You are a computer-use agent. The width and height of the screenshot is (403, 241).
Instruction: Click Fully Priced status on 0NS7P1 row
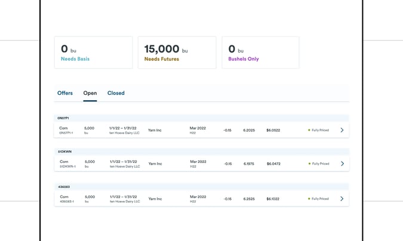click(318, 130)
